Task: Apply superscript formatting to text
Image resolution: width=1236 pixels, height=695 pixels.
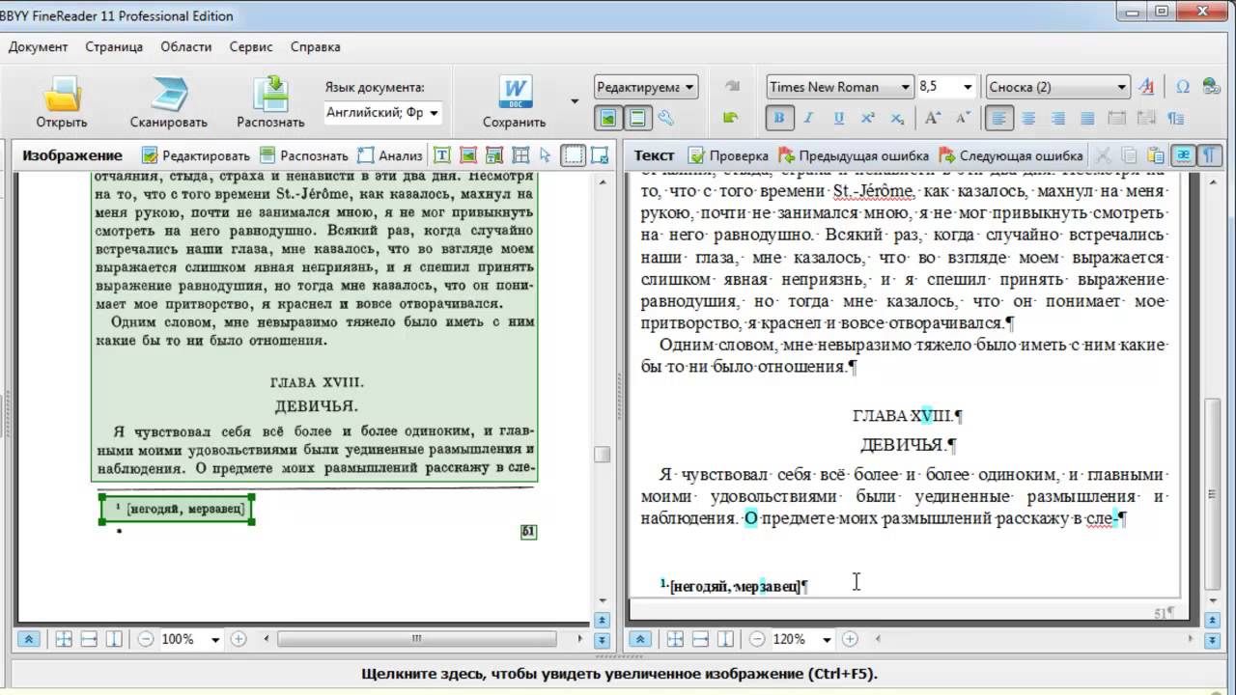Action: pyautogui.click(x=867, y=119)
